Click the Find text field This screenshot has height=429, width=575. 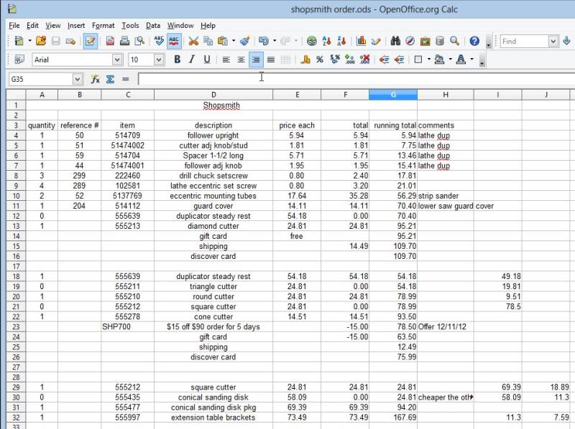click(525, 41)
